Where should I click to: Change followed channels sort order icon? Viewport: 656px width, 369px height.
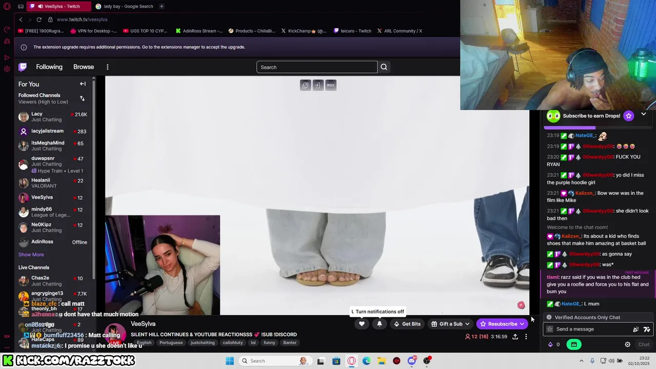(x=82, y=98)
